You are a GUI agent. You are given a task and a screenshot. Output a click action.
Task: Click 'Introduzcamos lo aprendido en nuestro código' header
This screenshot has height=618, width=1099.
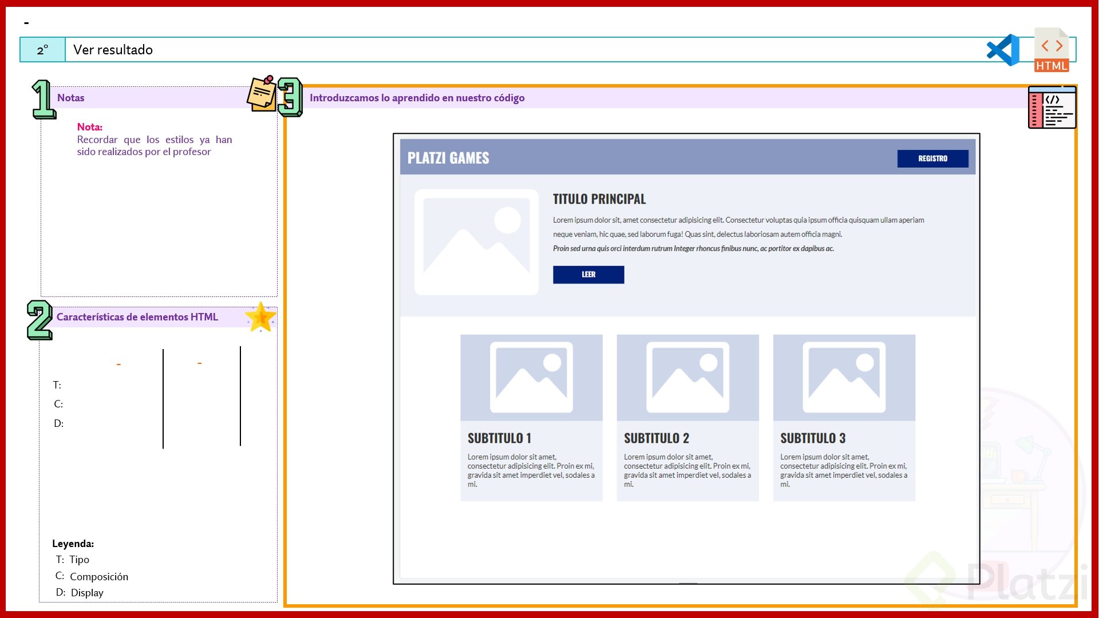coord(417,98)
